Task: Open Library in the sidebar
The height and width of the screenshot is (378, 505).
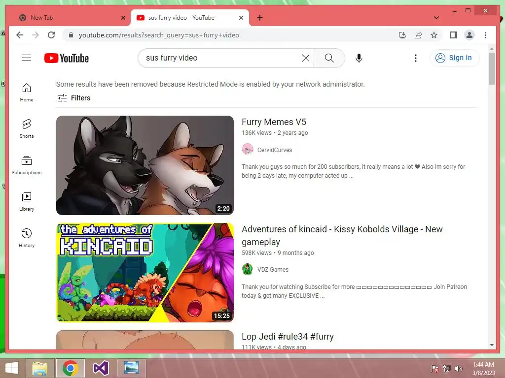Action: click(27, 201)
